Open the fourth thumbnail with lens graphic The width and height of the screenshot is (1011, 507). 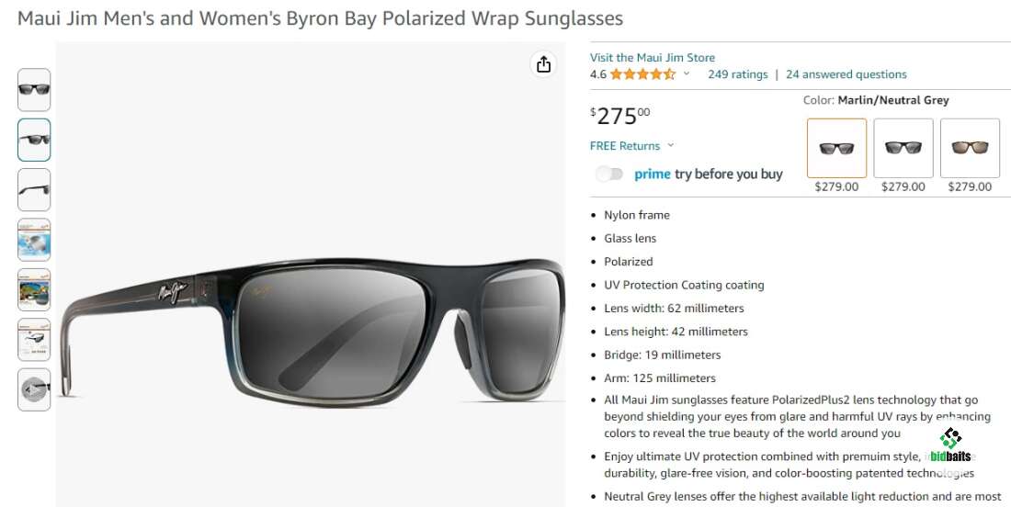coord(34,240)
